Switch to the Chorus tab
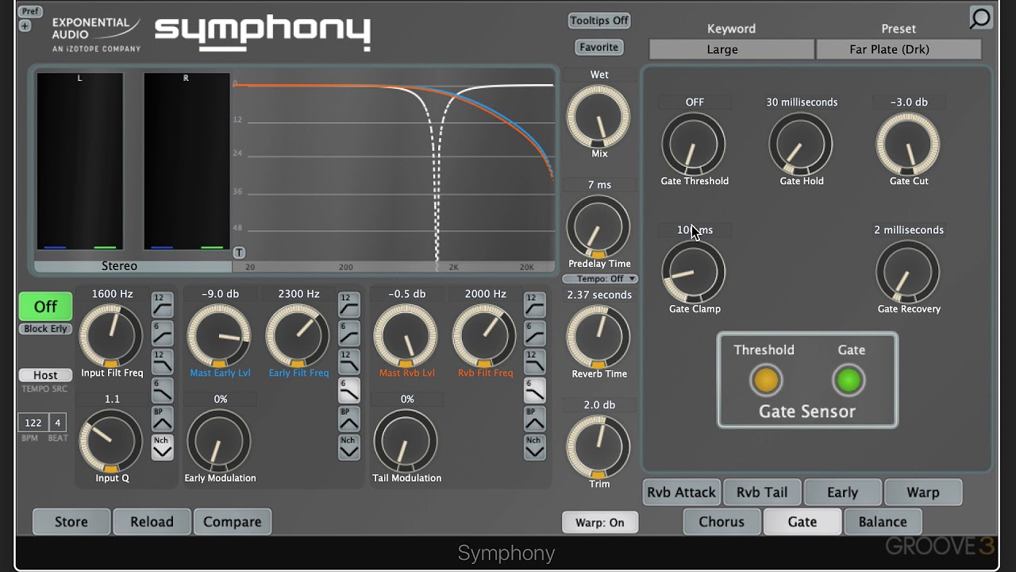 pos(722,522)
